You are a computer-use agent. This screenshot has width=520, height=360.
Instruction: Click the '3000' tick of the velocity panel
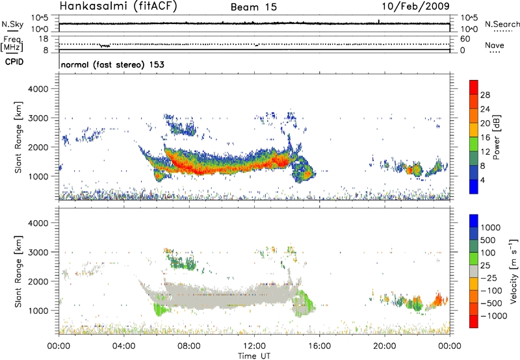click(38, 252)
